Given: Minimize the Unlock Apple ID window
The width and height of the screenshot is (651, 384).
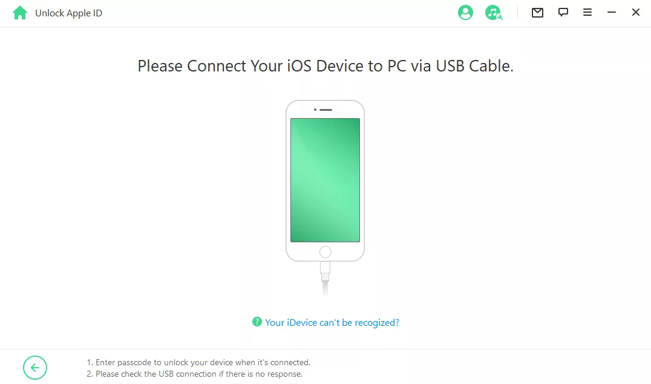Looking at the screenshot, I should click(x=611, y=13).
